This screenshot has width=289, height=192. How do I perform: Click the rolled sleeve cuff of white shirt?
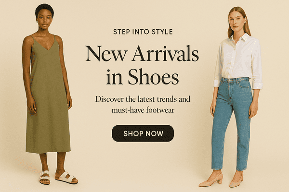click(x=257, y=86)
